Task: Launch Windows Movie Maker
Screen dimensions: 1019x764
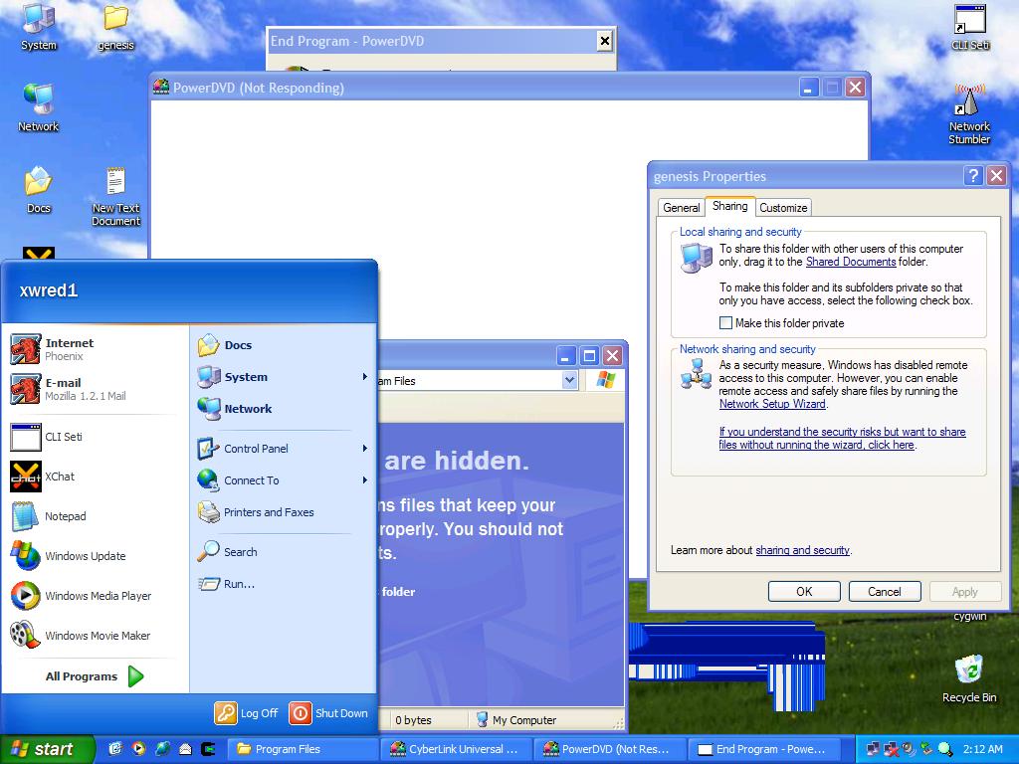Action: (x=95, y=635)
